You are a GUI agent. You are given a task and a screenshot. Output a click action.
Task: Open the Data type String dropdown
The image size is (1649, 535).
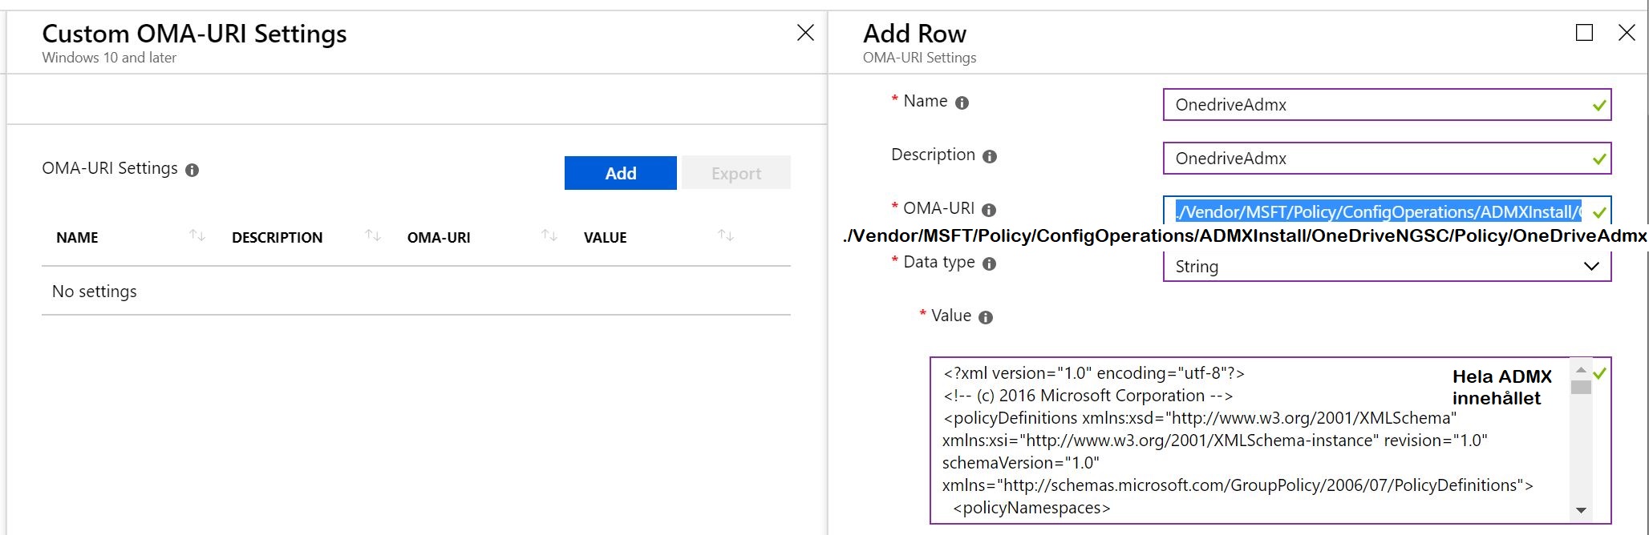(1387, 267)
